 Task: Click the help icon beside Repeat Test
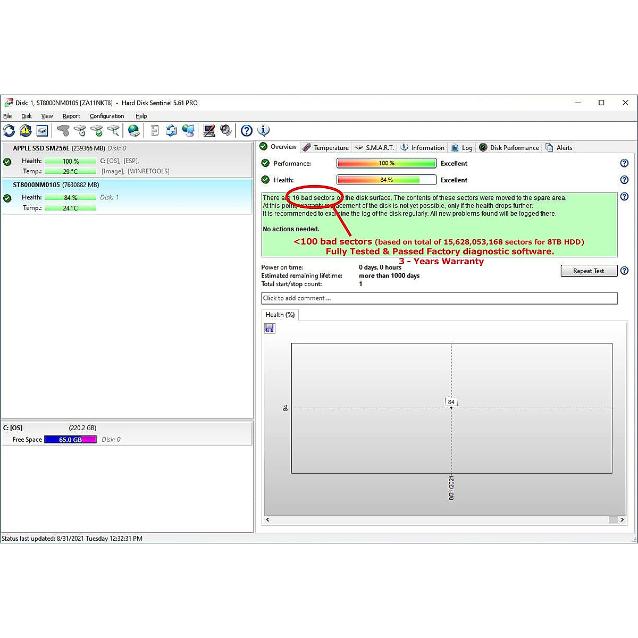coord(624,271)
